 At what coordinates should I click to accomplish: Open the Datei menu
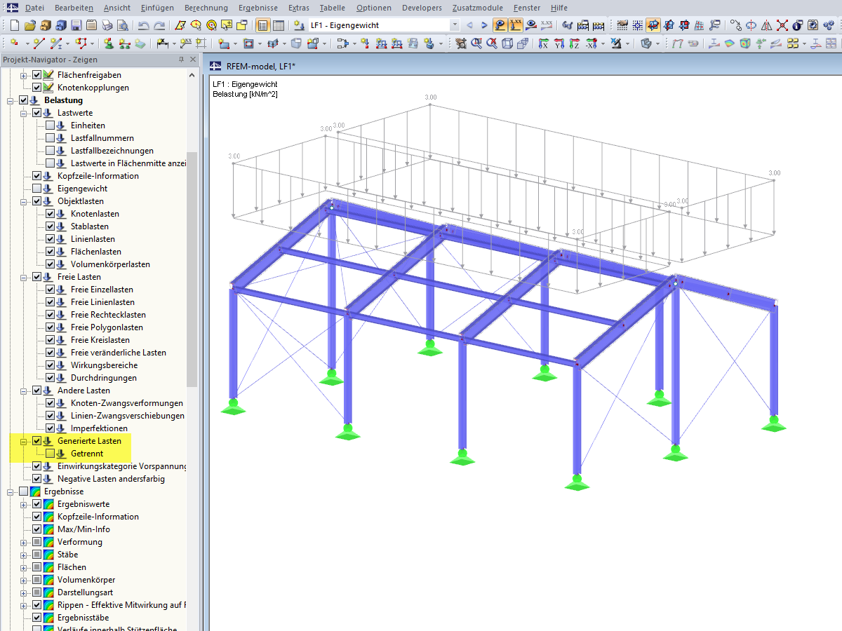(x=35, y=8)
